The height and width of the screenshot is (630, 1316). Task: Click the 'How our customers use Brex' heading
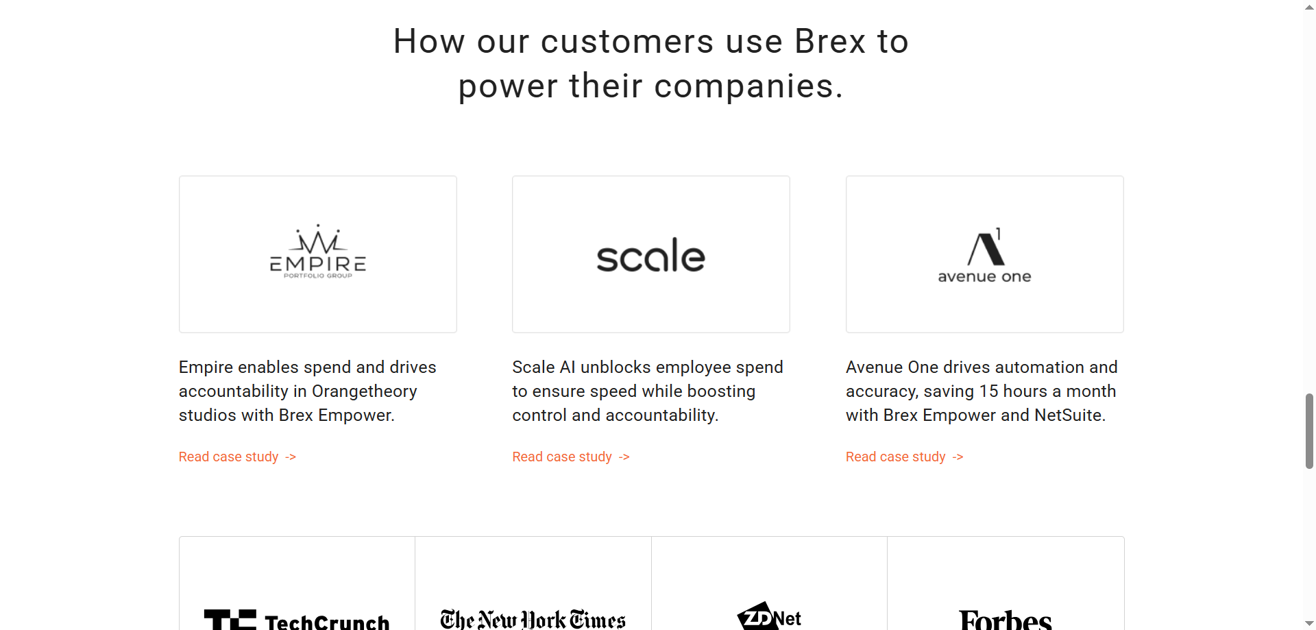651,63
